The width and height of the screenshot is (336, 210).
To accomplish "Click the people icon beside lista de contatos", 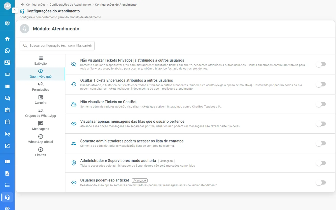I will (74, 143).
